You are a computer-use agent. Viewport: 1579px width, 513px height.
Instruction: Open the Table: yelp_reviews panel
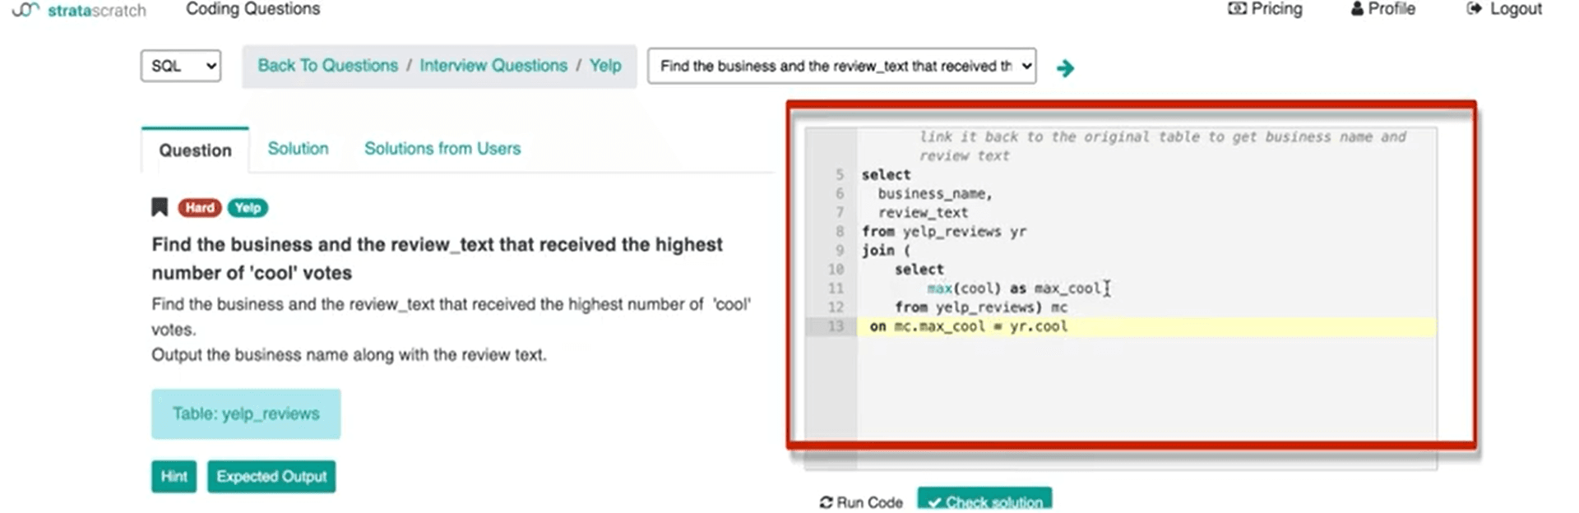[246, 414]
